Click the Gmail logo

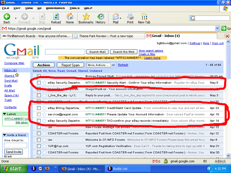(x=22, y=51)
